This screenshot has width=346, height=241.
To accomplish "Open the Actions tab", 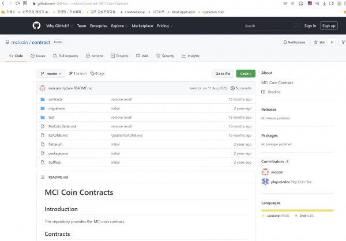I will (x=94, y=56).
